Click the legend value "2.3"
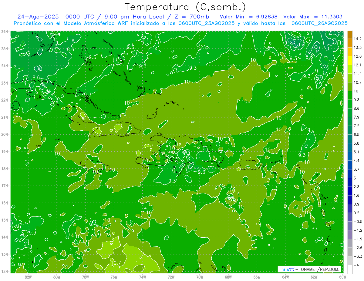This screenshot has height=281, width=364. 357,186
